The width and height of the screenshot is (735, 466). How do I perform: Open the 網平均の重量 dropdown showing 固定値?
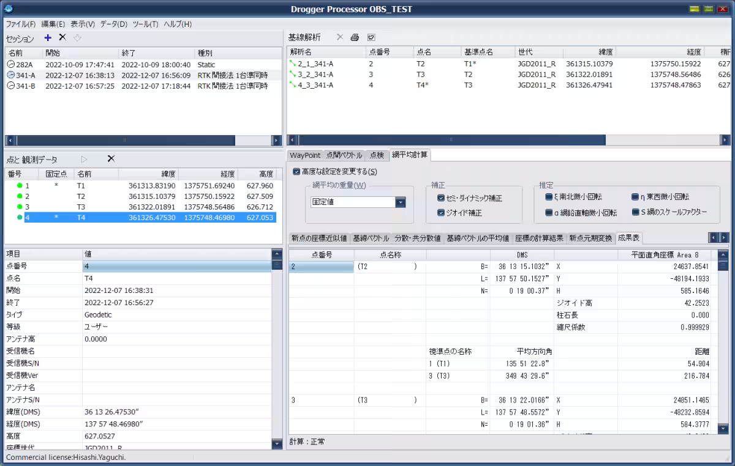358,202
